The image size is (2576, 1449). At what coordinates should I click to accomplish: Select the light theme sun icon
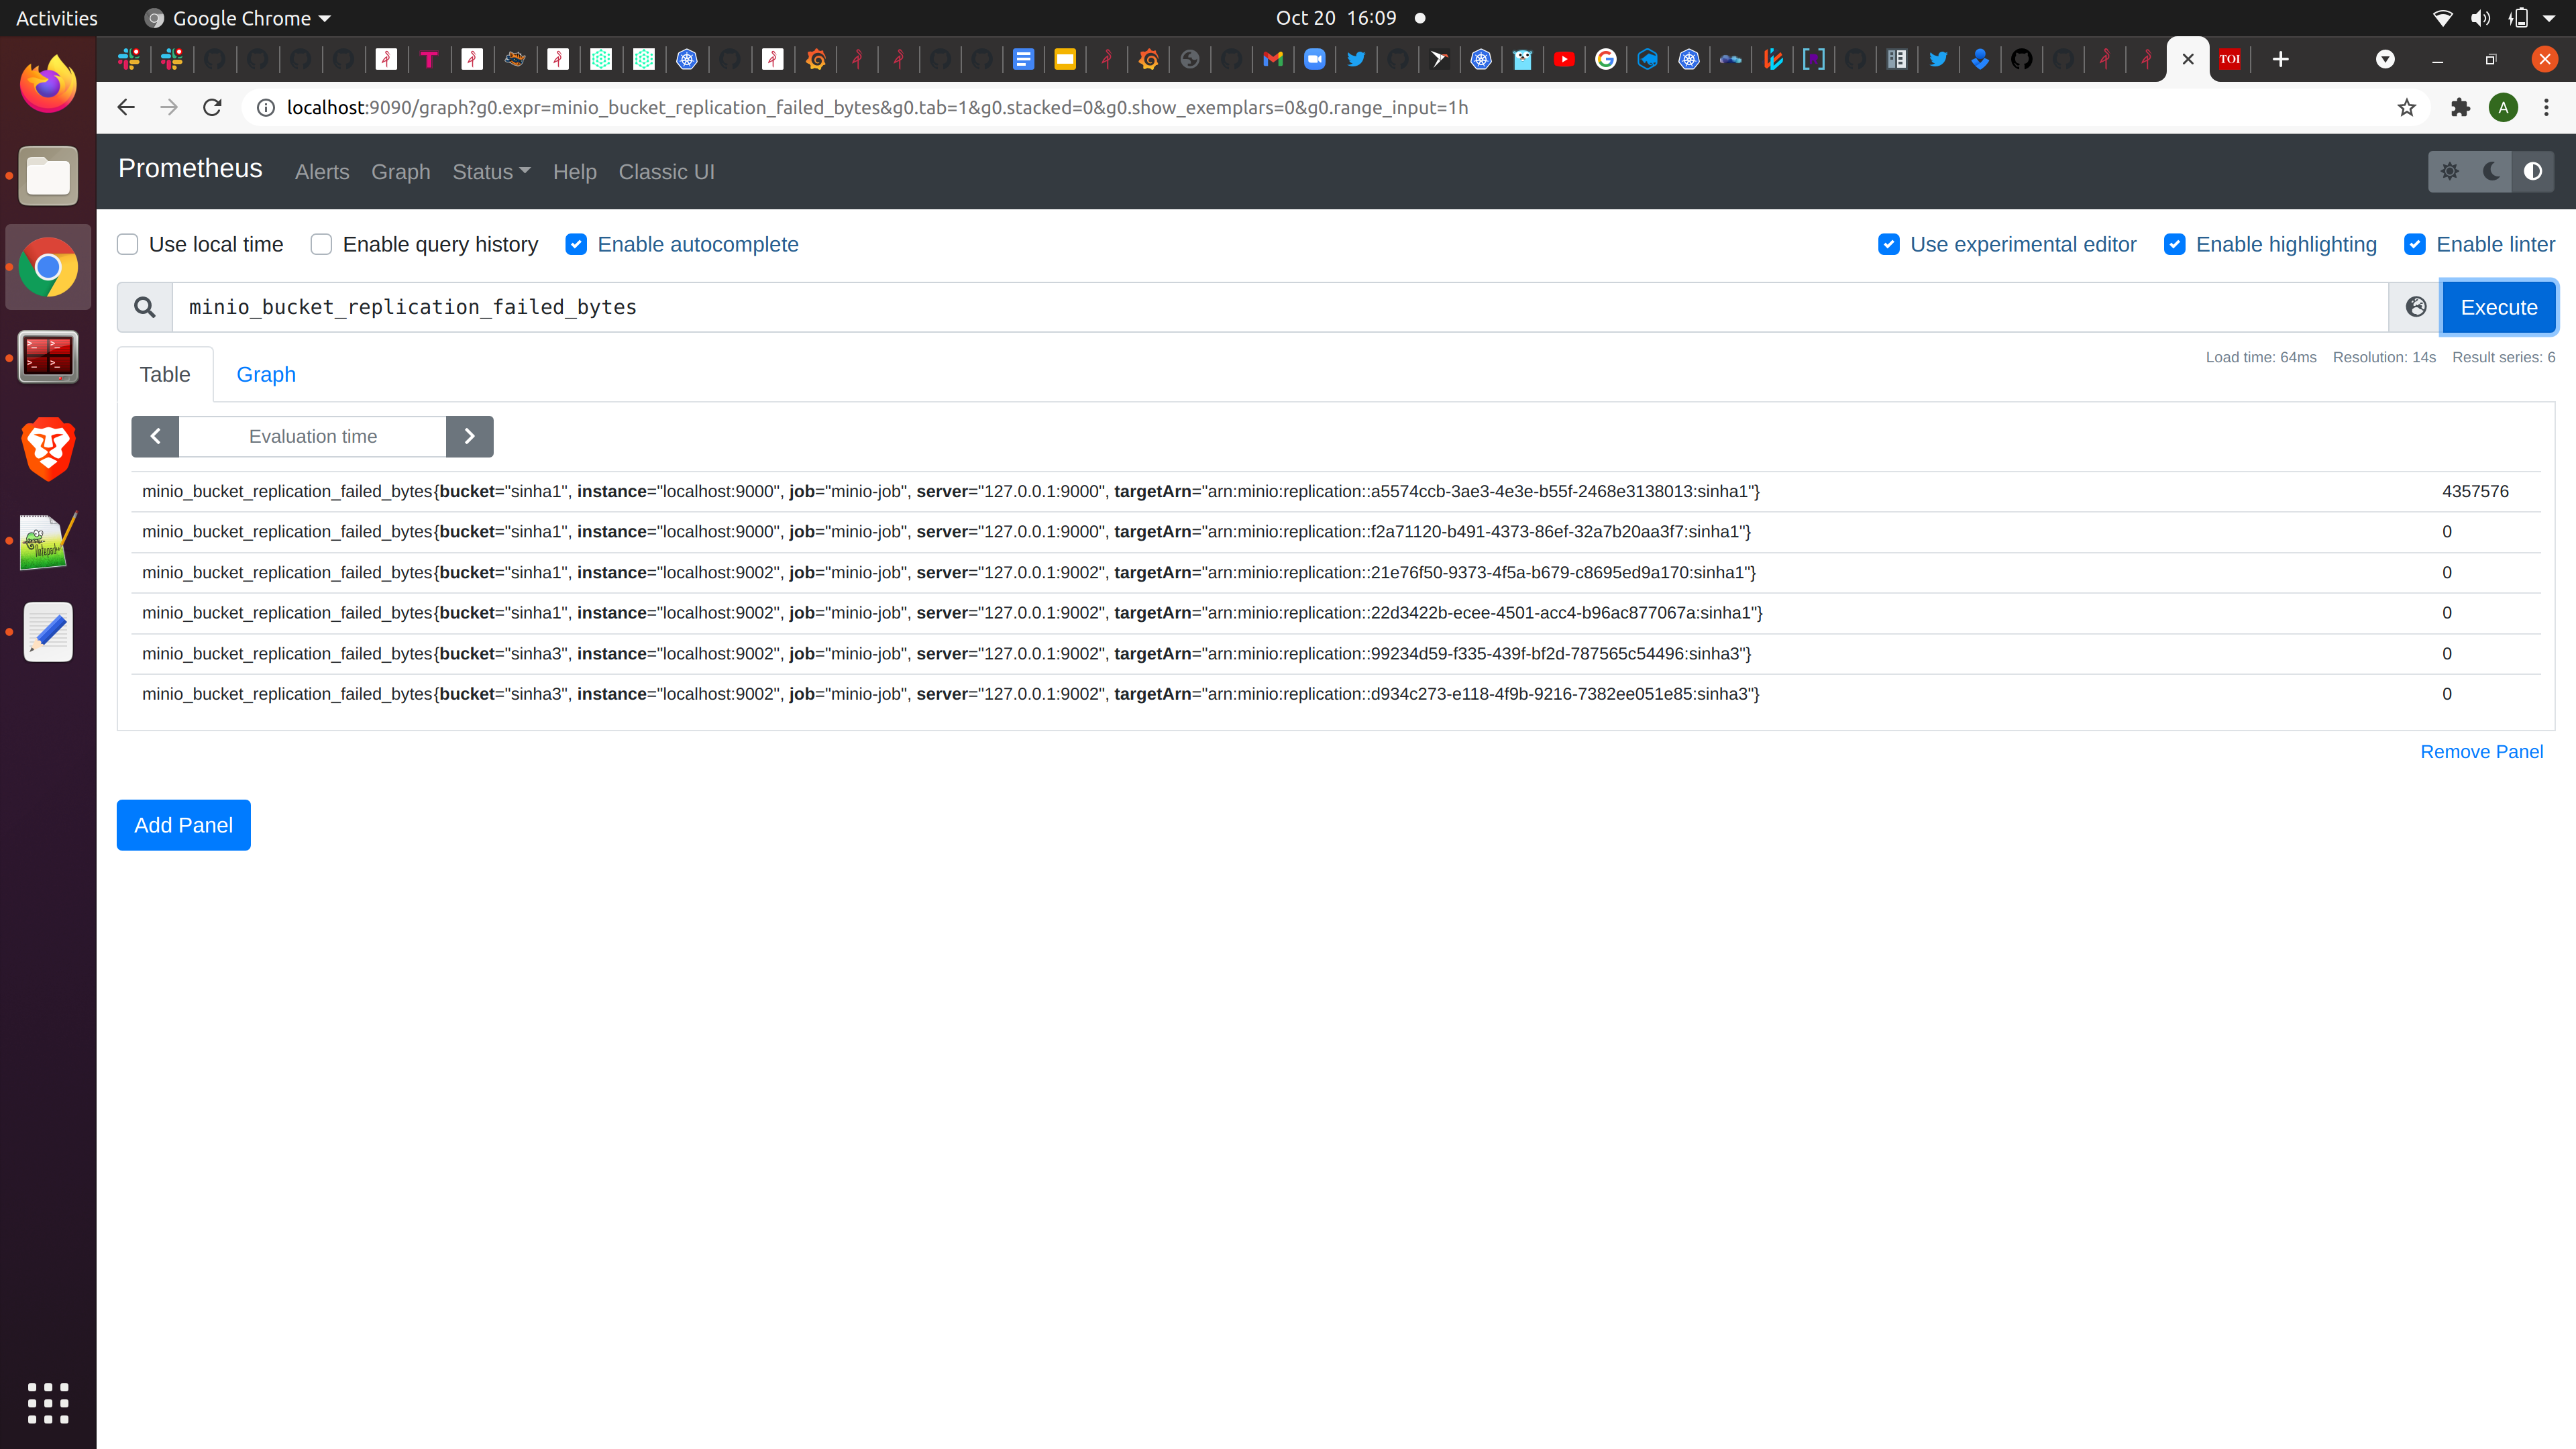(2449, 171)
